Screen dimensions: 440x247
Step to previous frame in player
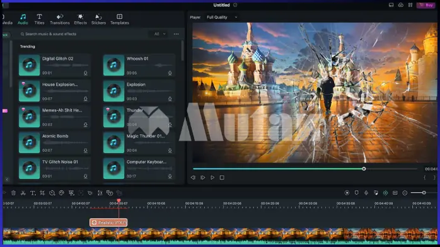pos(193,178)
